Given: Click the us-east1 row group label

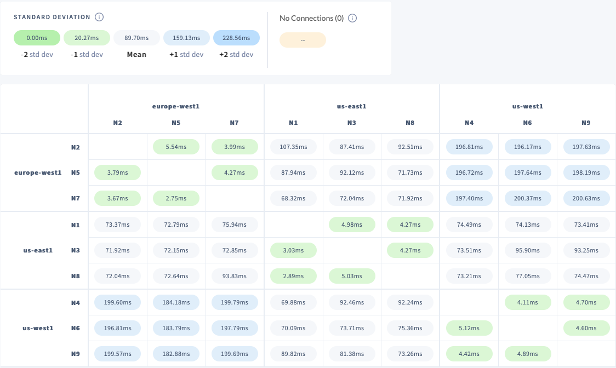Looking at the screenshot, I should point(38,250).
